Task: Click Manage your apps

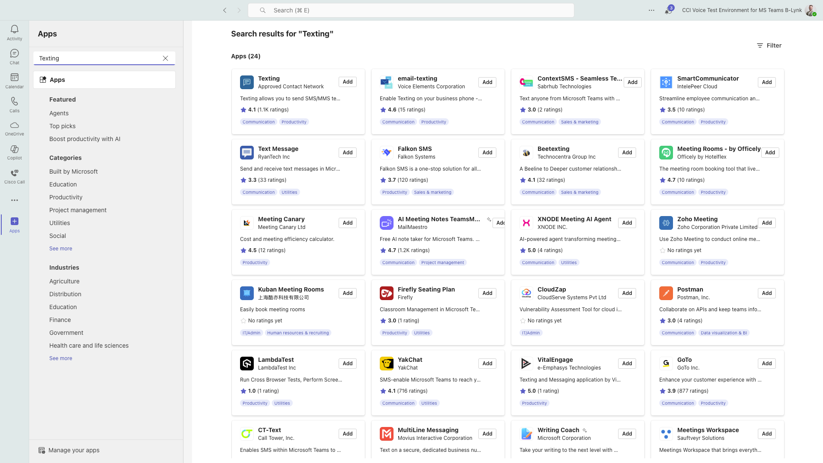Action: click(x=74, y=450)
